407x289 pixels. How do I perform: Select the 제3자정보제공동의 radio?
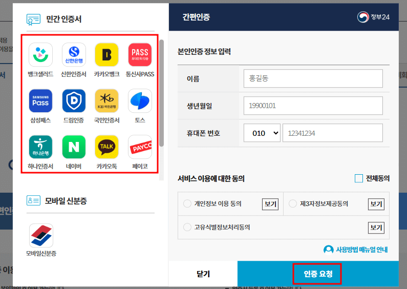coord(292,203)
